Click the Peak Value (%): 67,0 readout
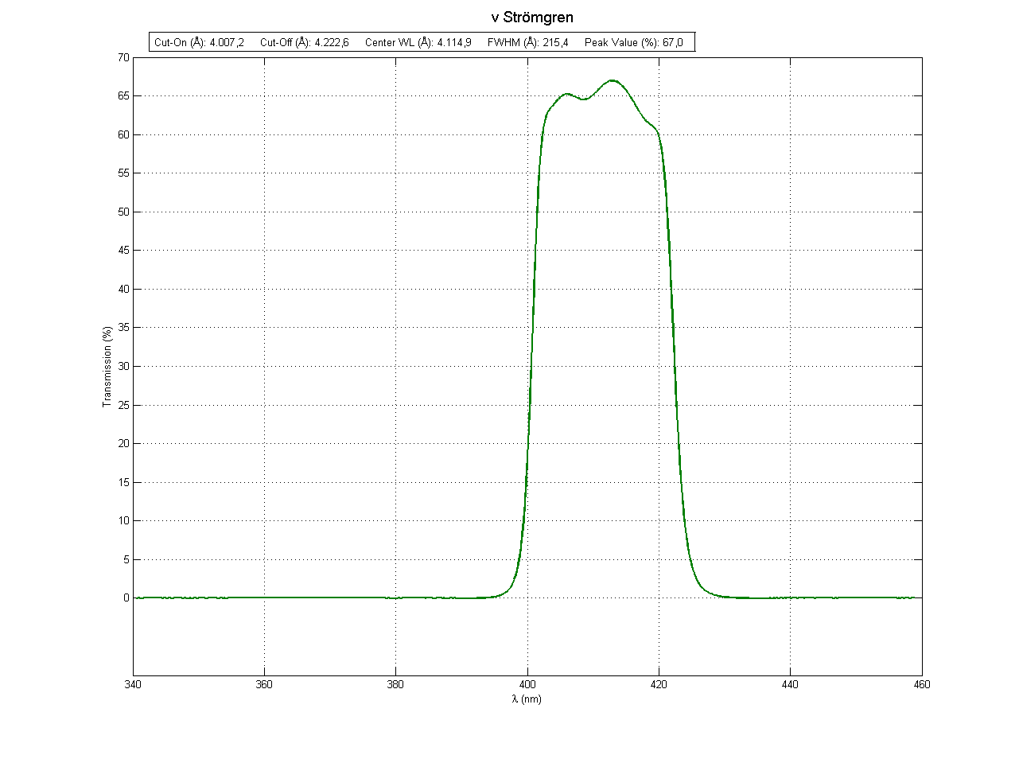Image resolution: width=1019 pixels, height=759 pixels. 634,42
